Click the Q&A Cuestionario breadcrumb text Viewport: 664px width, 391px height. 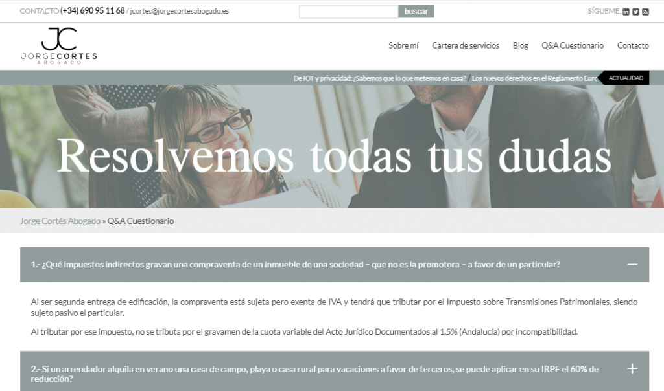point(141,221)
